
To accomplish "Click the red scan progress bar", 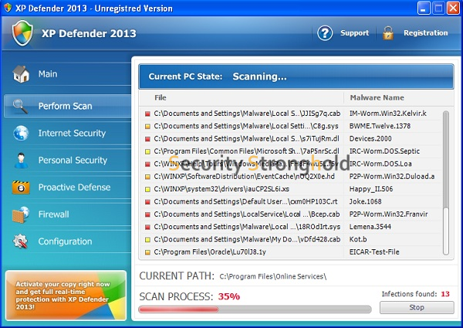I will point(179,309).
